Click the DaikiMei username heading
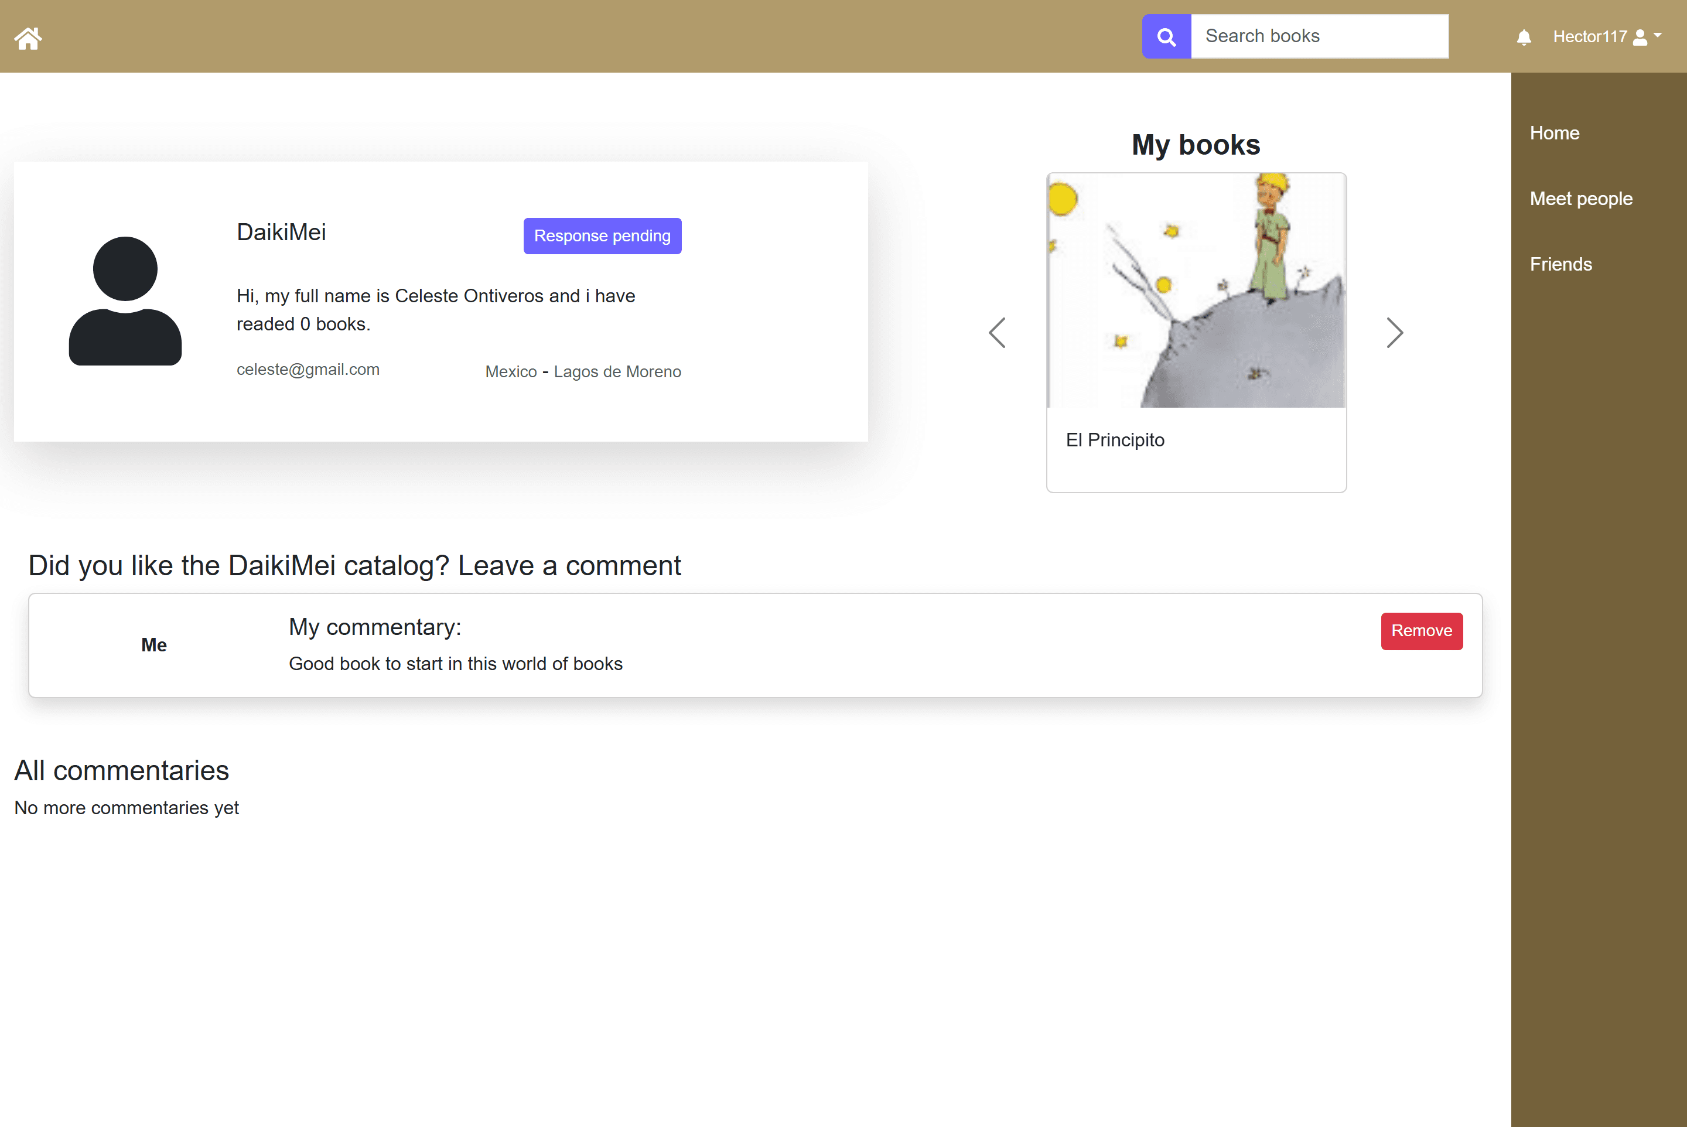This screenshot has width=1687, height=1127. click(x=281, y=232)
